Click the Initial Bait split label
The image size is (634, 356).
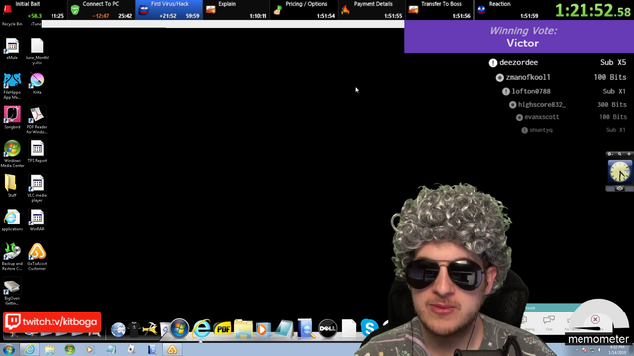tap(28, 4)
